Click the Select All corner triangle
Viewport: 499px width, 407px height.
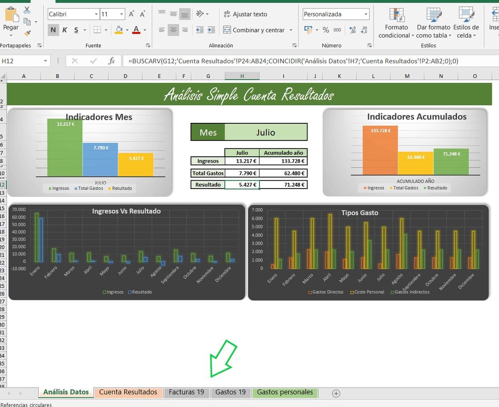(3, 76)
